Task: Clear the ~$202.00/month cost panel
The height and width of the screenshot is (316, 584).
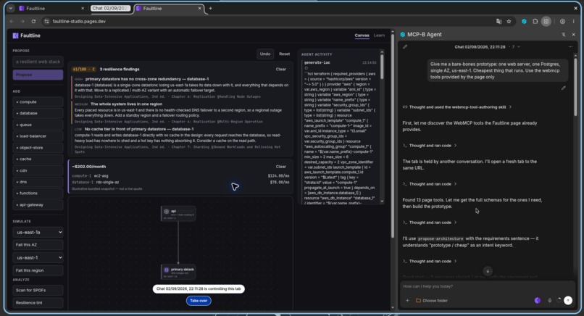Action: coord(281,167)
